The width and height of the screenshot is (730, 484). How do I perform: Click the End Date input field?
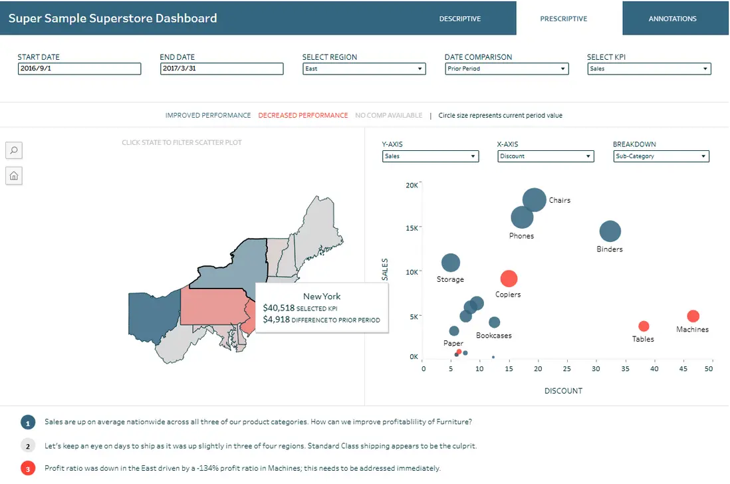pos(221,68)
